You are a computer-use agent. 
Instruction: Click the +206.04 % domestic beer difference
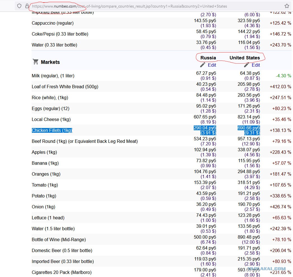point(280,250)
